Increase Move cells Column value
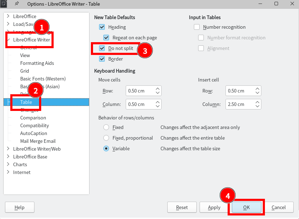Viewport: 299px width, 219px height. (158, 102)
